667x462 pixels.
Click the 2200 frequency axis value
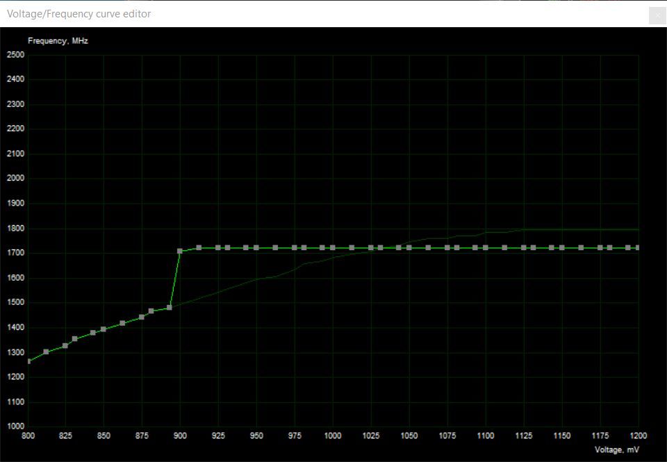[x=16, y=129]
